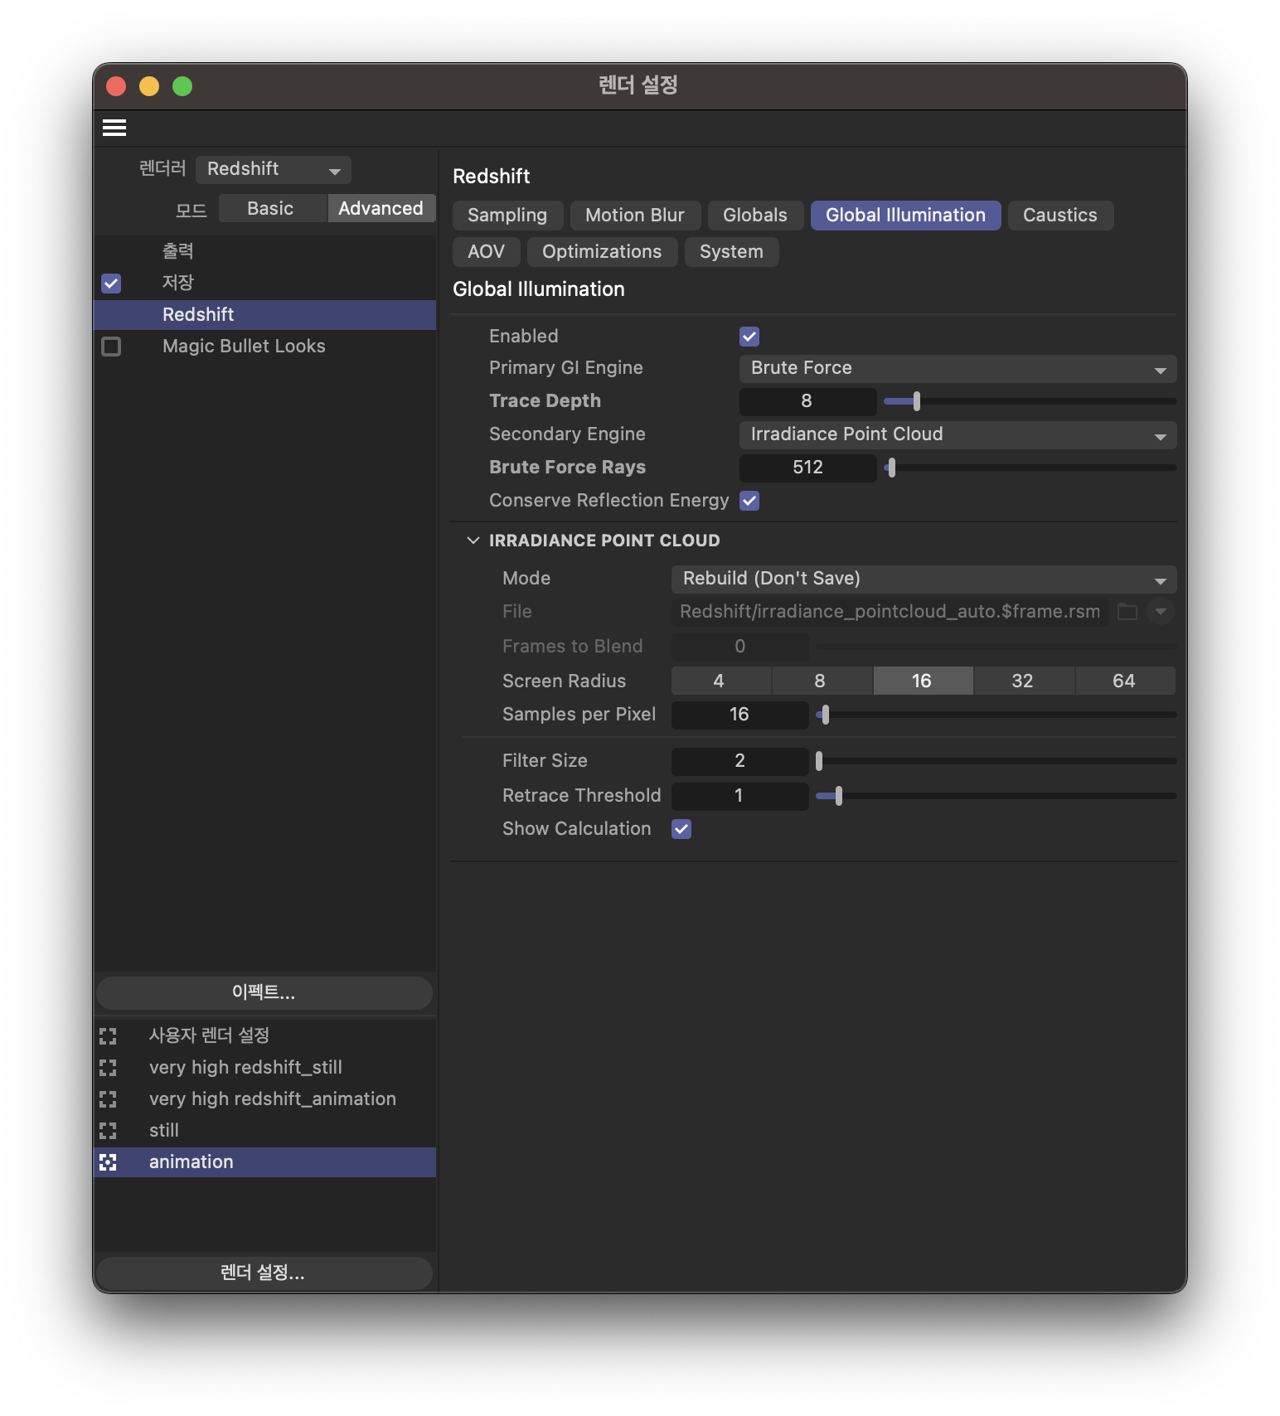The image size is (1280, 1416).
Task: Click the Trace Depth slider
Action: pyautogui.click(x=1030, y=401)
